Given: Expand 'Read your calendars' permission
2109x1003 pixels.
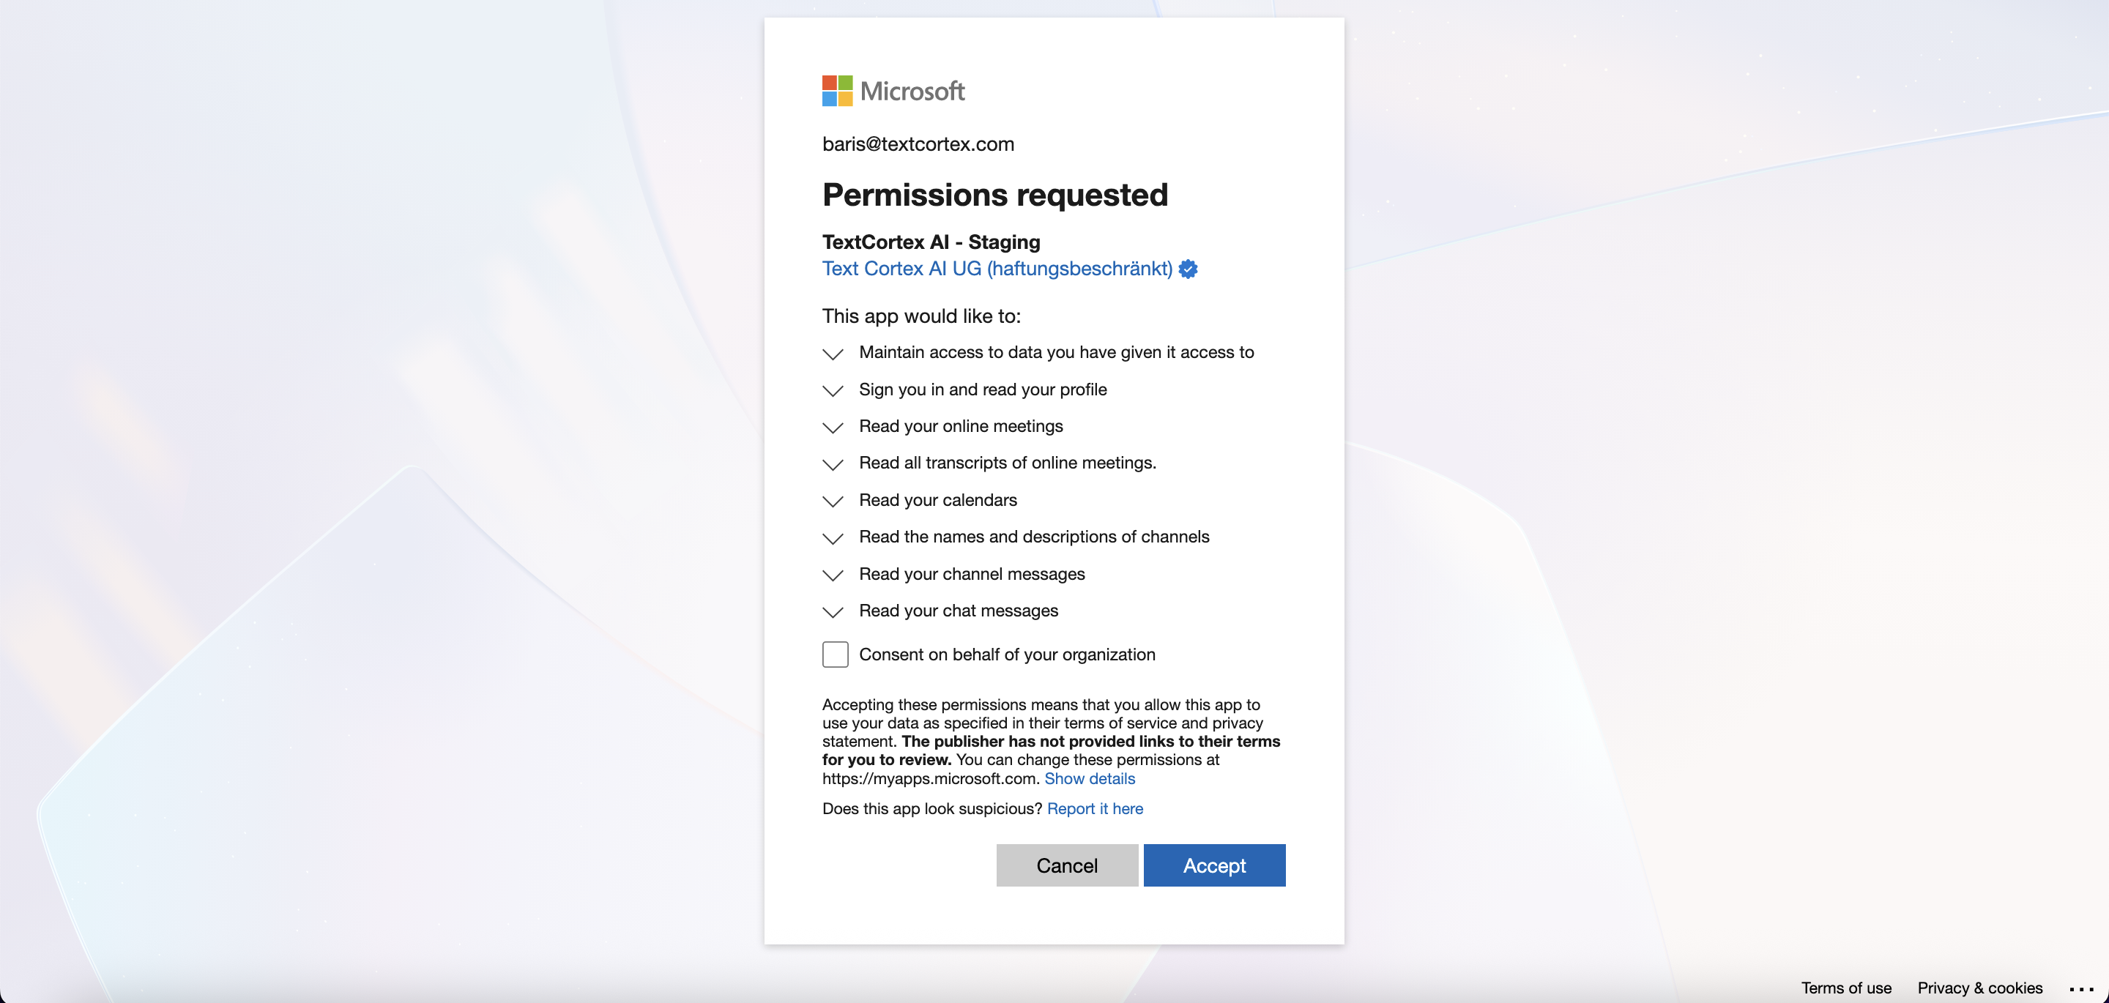Looking at the screenshot, I should tap(833, 501).
